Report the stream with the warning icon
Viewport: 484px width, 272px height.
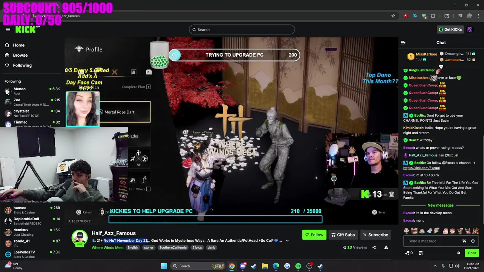pyautogui.click(x=386, y=247)
